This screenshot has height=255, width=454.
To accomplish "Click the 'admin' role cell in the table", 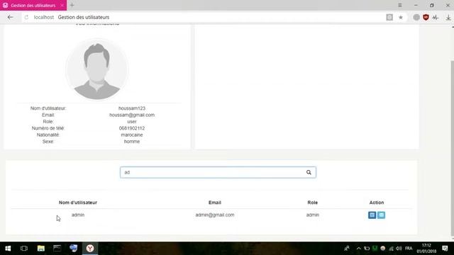I will [312, 215].
